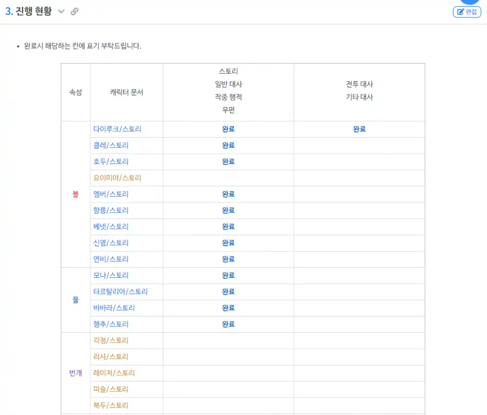
Task: Click the section number 3 link
Action: [x=8, y=12]
